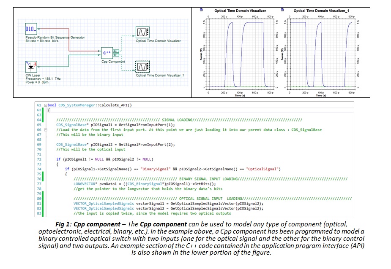Click the title bar icon of Optical Time Domain Visualizer_1
The image size is (391, 269).
282,9
